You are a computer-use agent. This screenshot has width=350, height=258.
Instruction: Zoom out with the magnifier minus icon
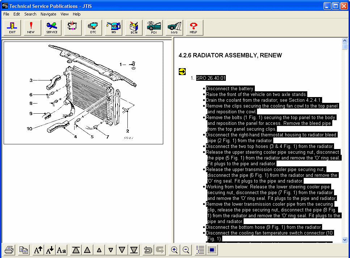186,250
